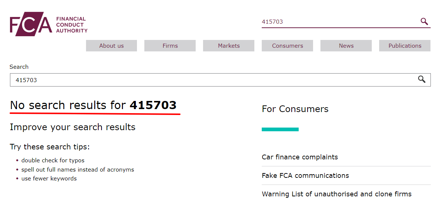
Task: Click into the top header search field
Action: coord(338,21)
